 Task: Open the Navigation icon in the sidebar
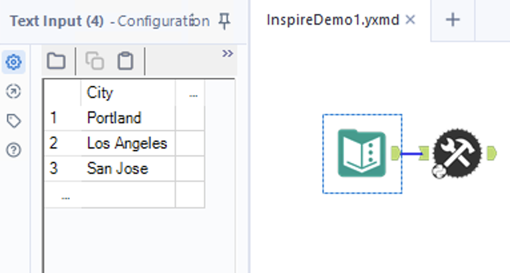[x=13, y=92]
